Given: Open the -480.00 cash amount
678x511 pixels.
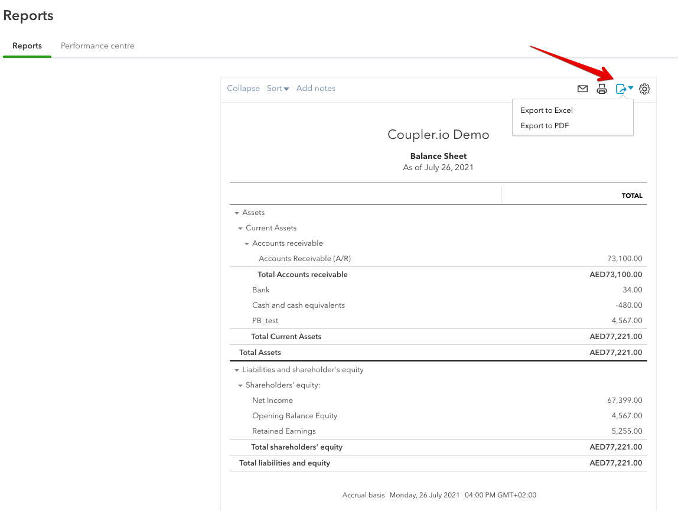Looking at the screenshot, I should pos(629,305).
